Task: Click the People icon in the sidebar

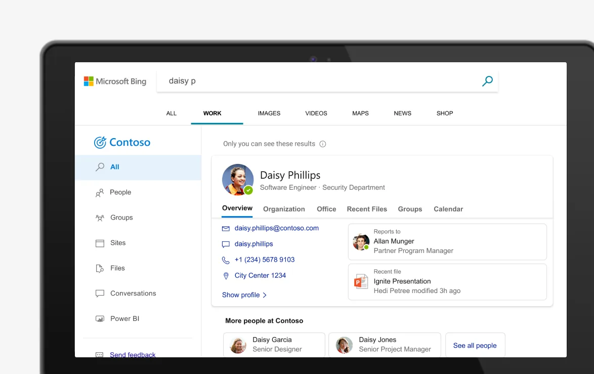Action: click(100, 192)
